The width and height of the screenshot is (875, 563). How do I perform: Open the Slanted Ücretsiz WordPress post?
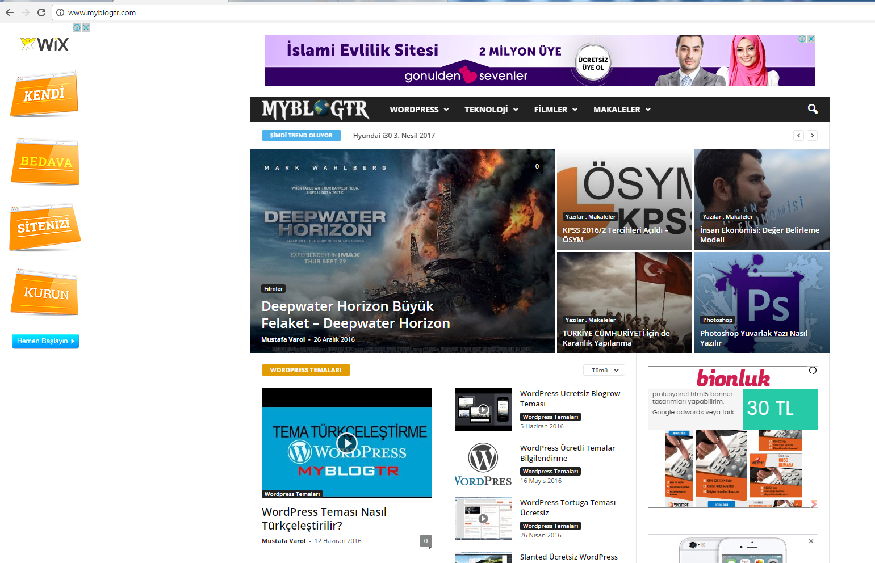(569, 557)
